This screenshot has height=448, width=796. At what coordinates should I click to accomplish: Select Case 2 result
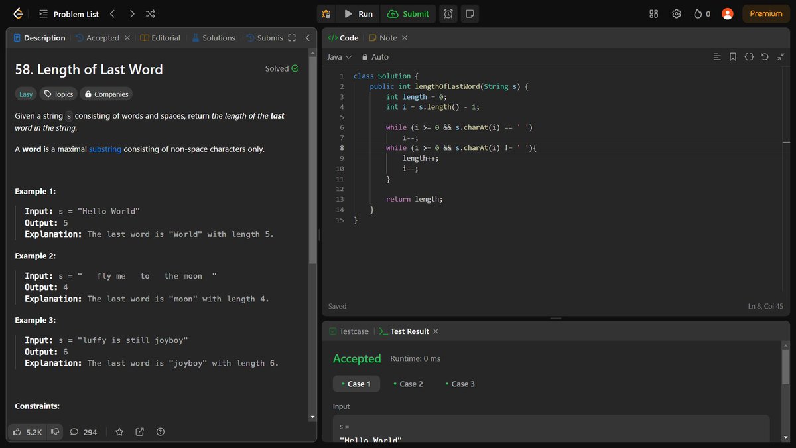[x=408, y=384]
